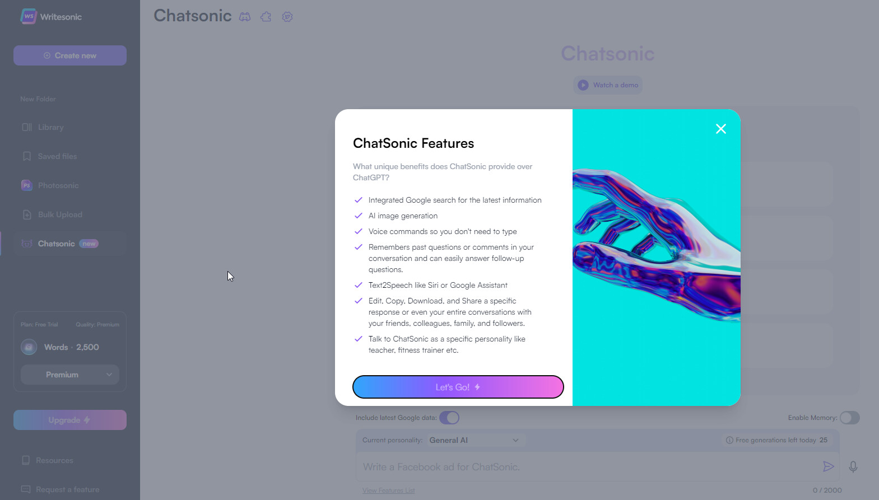
Task: Click the Let's Go! button
Action: tap(458, 387)
